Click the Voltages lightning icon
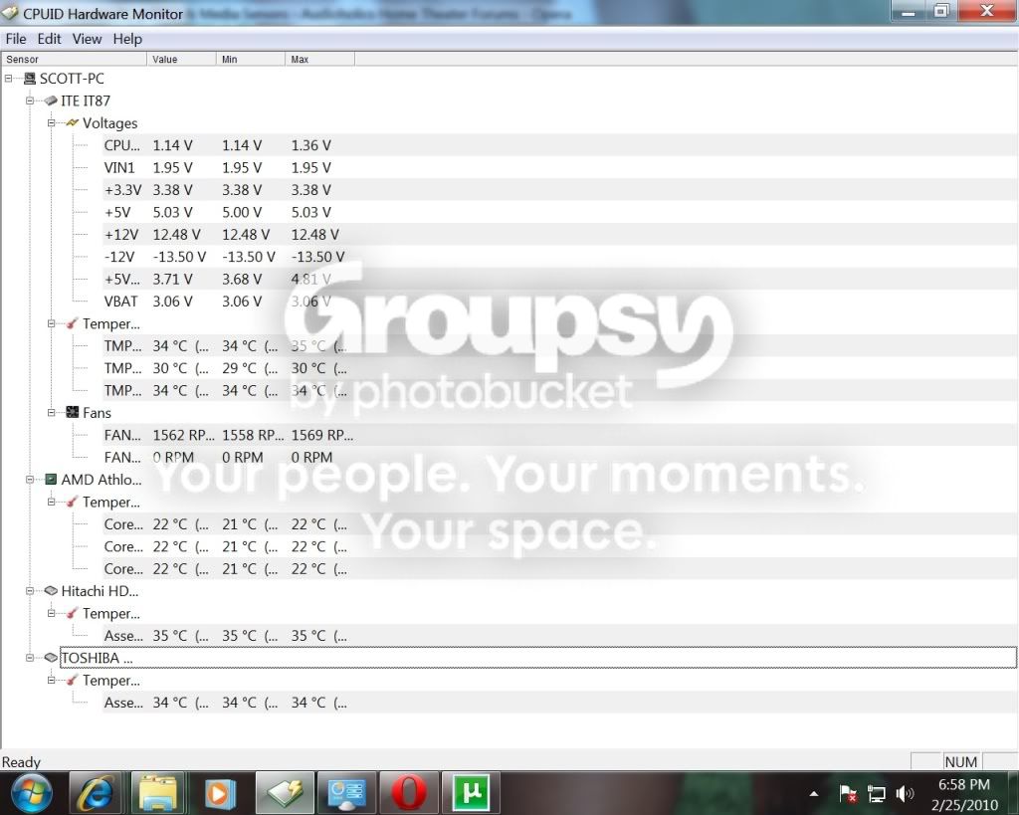The height and width of the screenshot is (815, 1019). (x=72, y=122)
